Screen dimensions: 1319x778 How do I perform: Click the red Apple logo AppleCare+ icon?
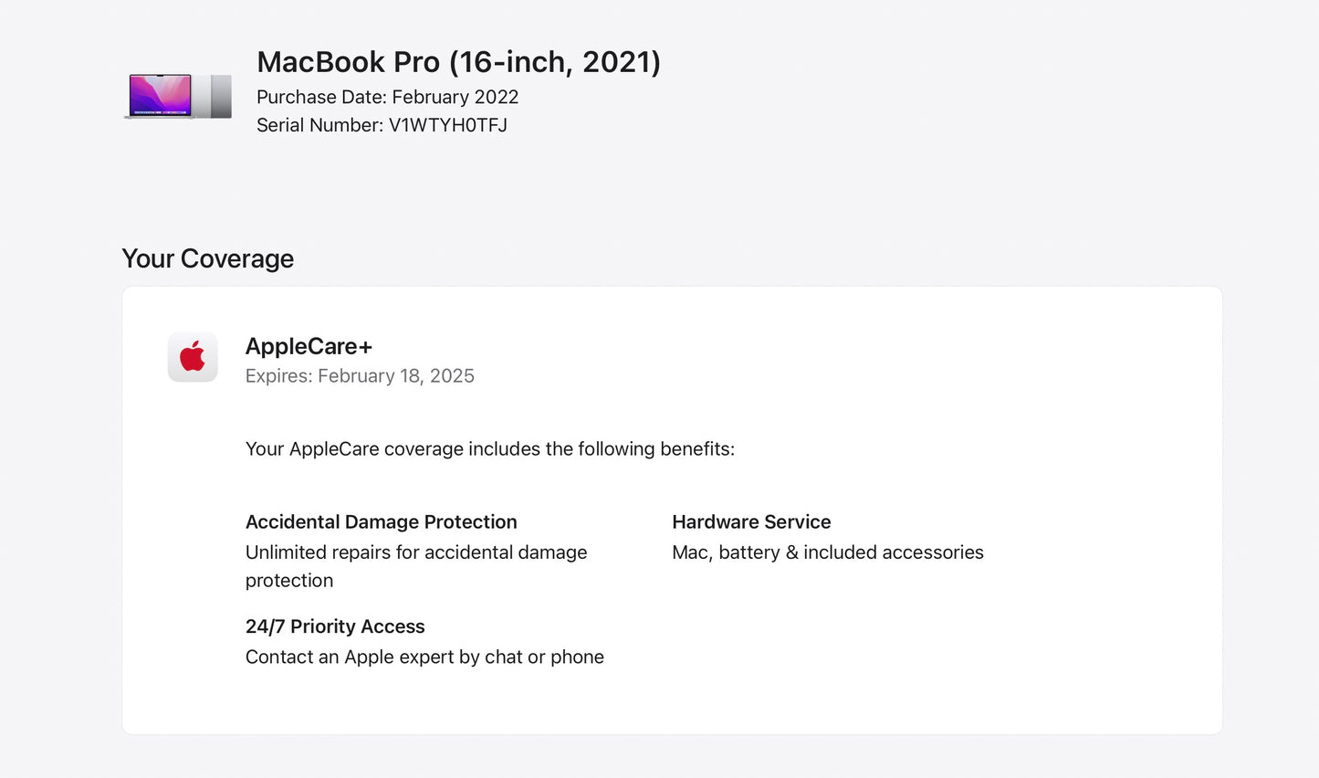click(x=193, y=357)
